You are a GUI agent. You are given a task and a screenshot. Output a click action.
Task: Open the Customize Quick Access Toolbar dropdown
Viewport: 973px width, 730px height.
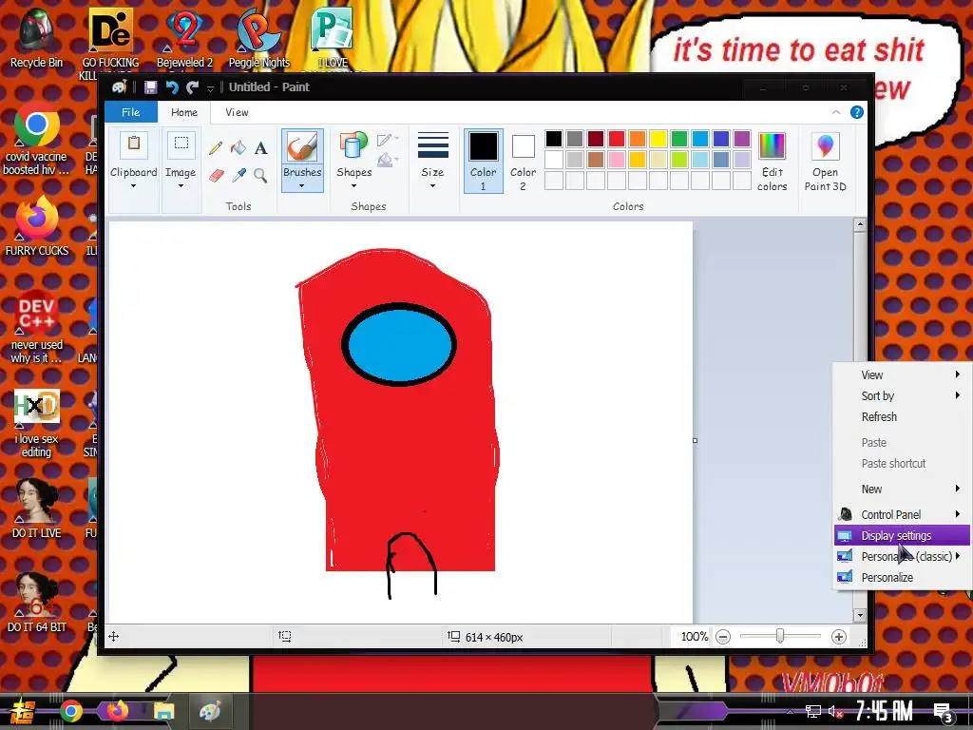[210, 88]
